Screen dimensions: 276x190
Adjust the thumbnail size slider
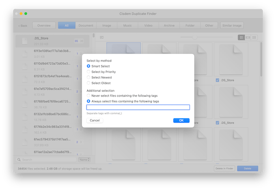194,37
